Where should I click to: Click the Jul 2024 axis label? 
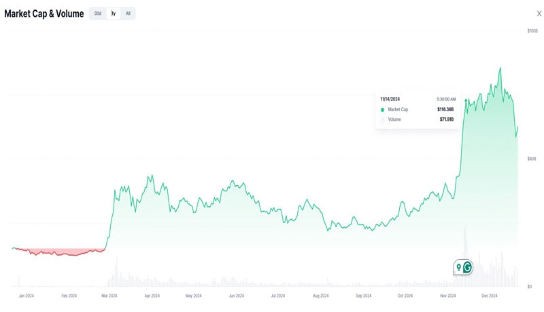coord(278,296)
